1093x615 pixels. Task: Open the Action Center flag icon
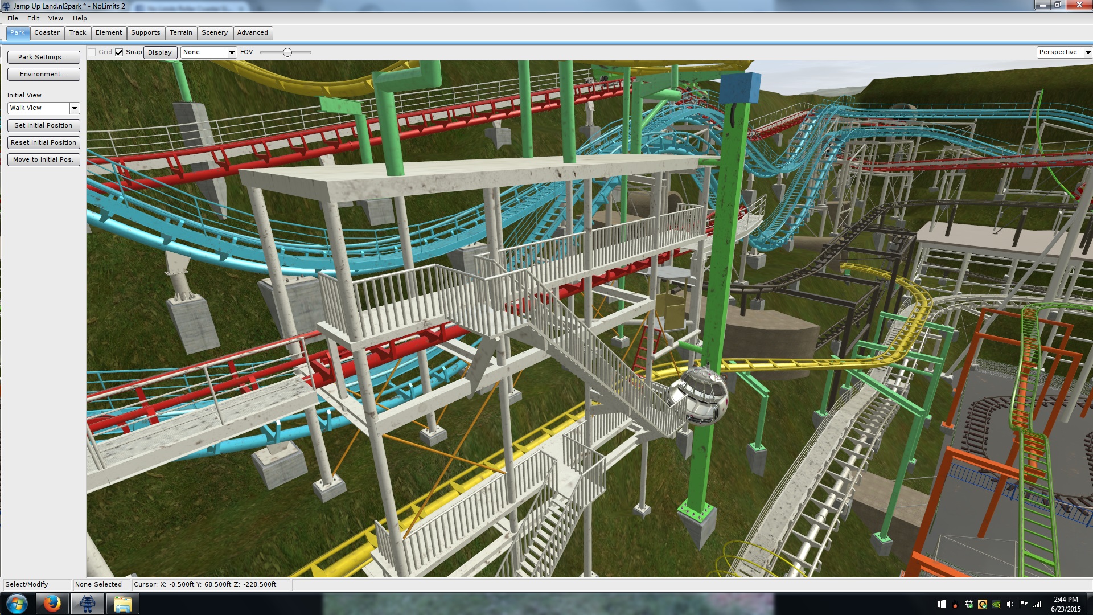[x=1024, y=604]
